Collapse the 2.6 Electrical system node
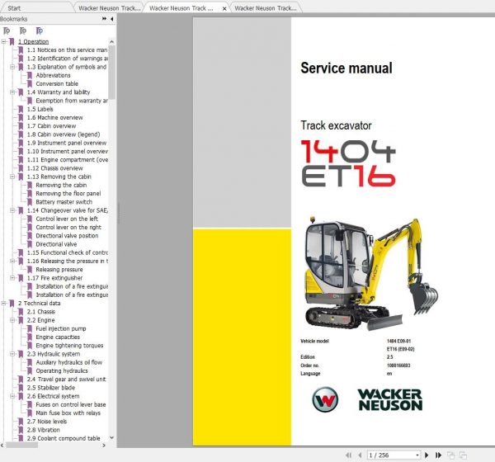This screenshot has height=462, width=495. [x=12, y=396]
